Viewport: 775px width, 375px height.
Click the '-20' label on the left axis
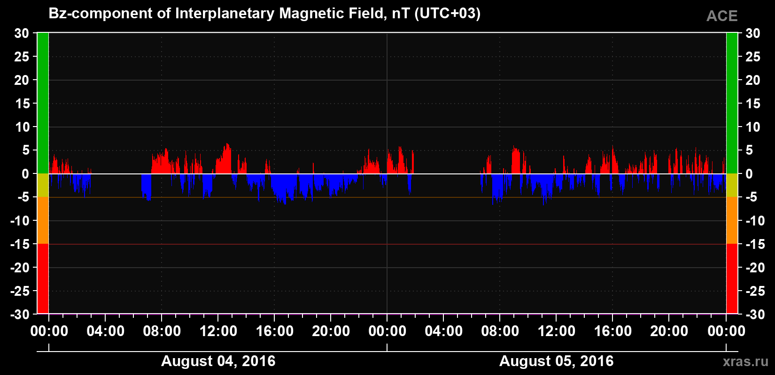point(20,268)
